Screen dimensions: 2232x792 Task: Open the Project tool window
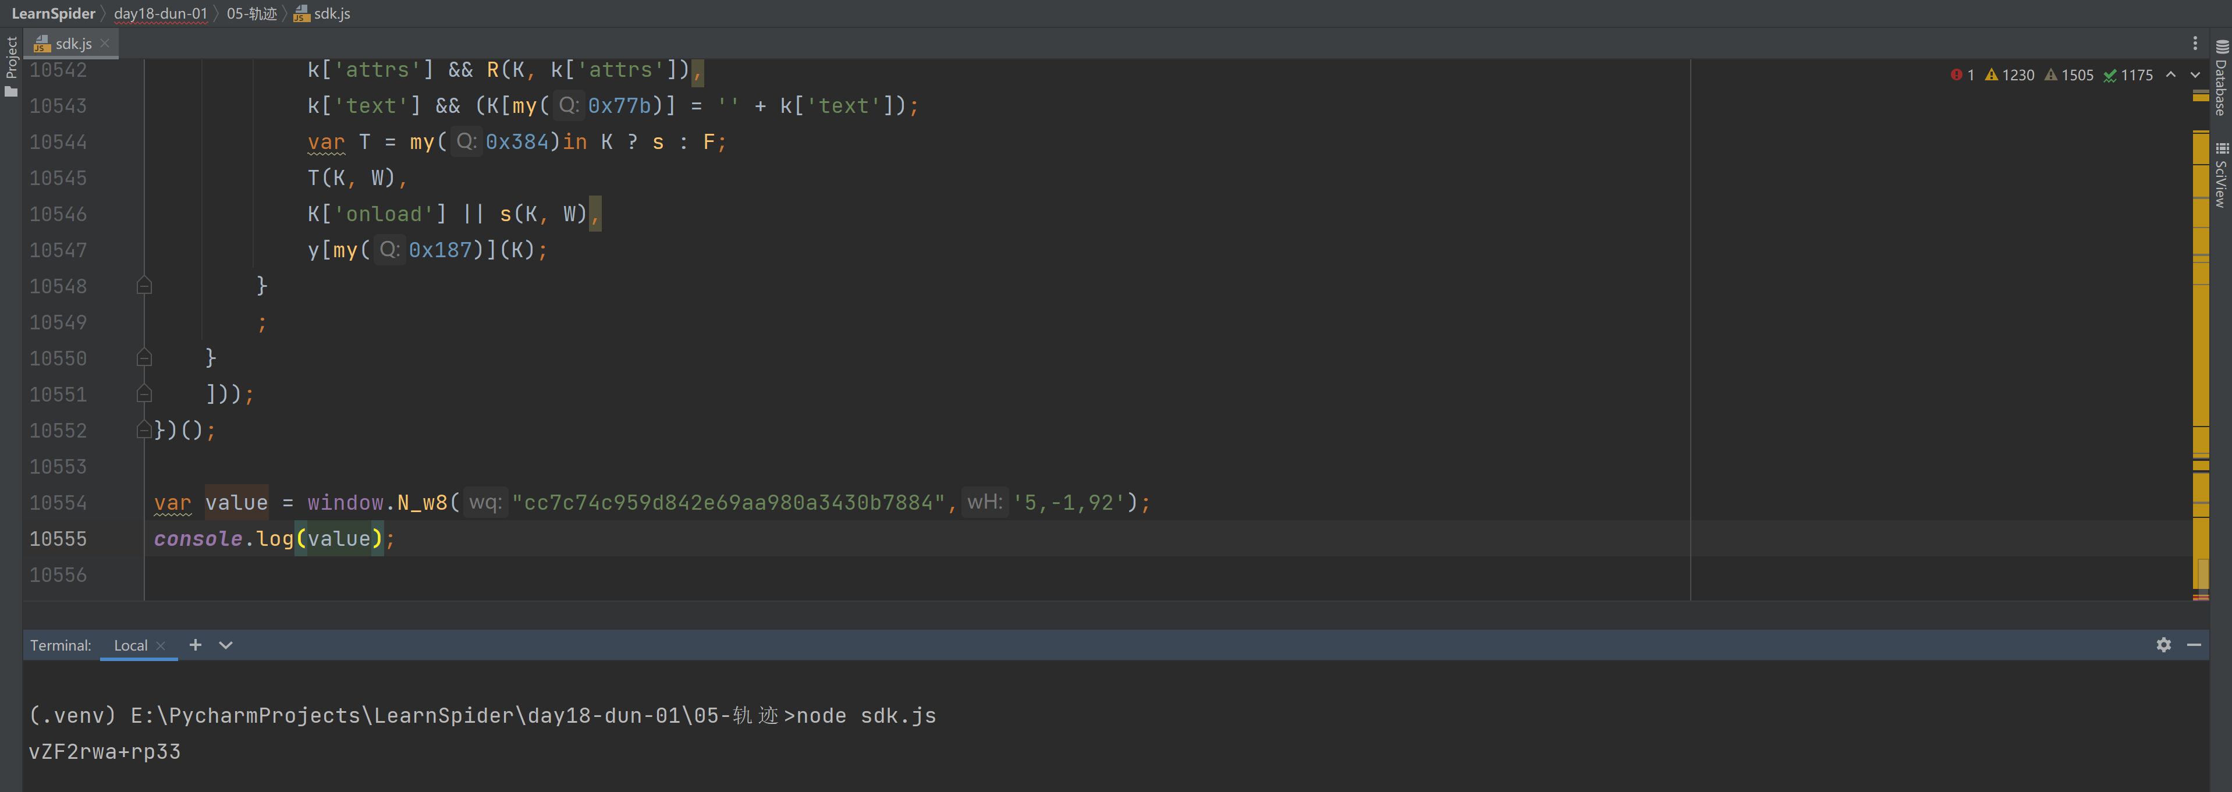coord(11,66)
